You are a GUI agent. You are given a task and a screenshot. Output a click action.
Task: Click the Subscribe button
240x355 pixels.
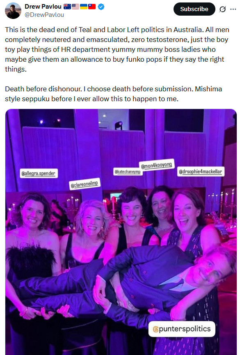click(194, 9)
